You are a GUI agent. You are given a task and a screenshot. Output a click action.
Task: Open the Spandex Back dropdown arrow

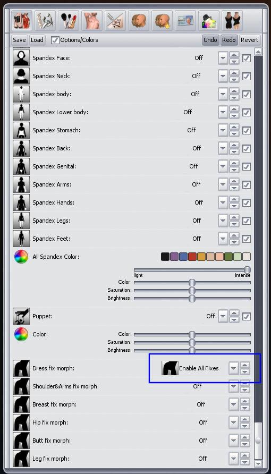(x=223, y=148)
